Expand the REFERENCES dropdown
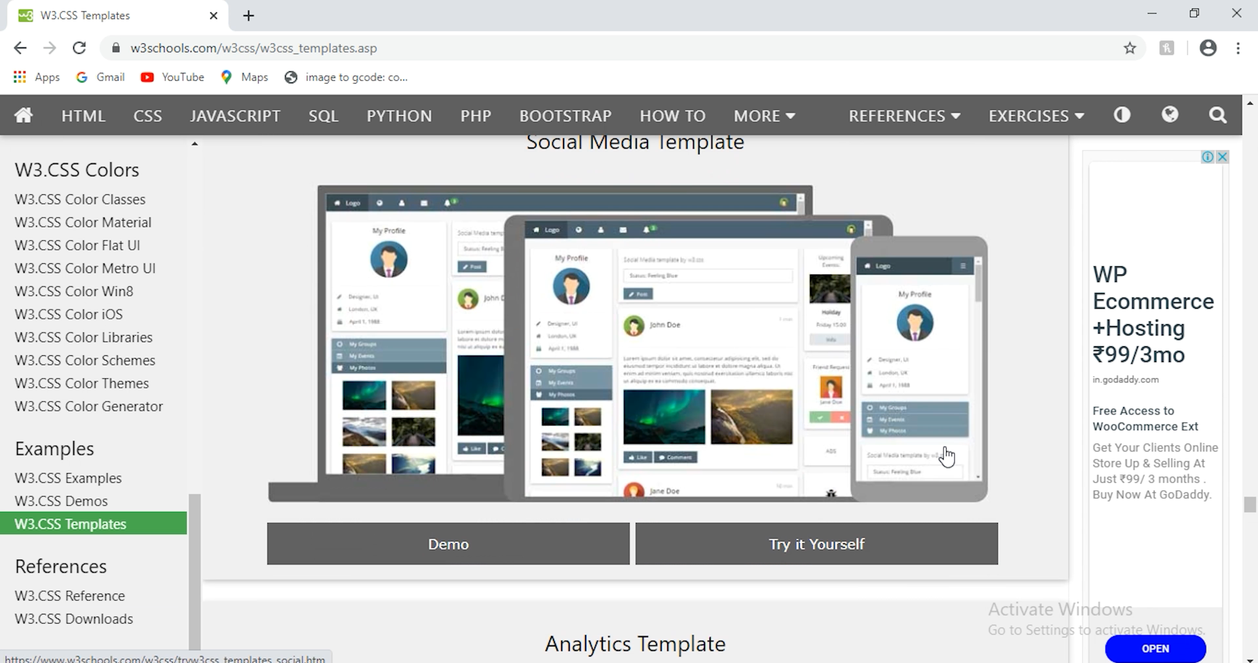 904,115
